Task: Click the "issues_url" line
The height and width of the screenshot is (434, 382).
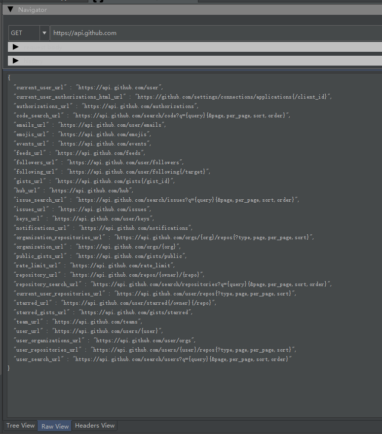Action: coord(82,210)
